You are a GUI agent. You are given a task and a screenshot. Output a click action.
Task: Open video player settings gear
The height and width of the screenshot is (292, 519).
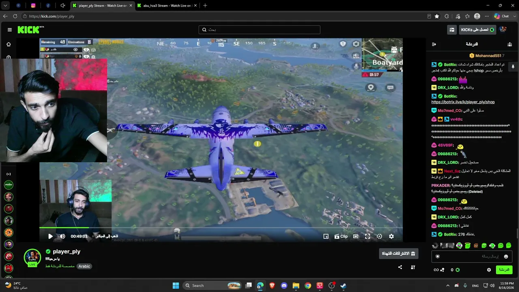coord(391,236)
